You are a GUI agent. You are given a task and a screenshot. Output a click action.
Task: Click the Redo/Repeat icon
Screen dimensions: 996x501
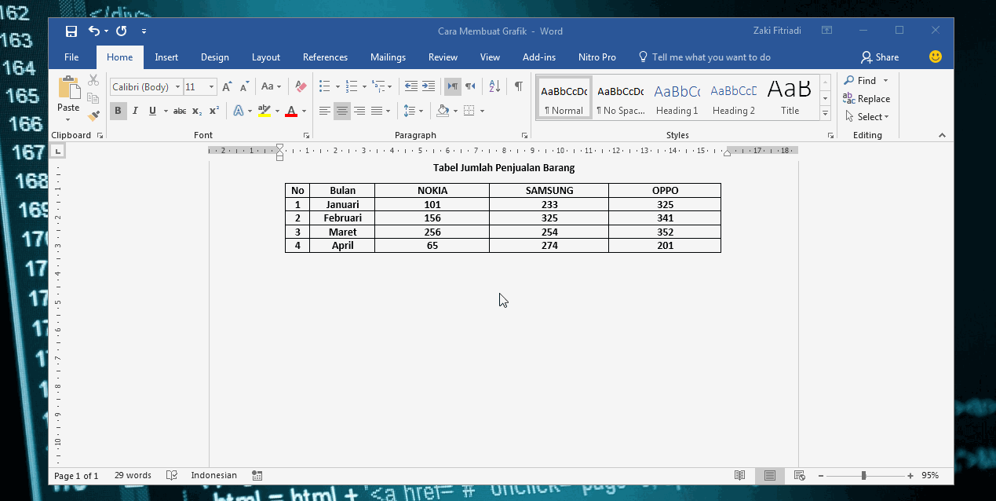coord(122,31)
